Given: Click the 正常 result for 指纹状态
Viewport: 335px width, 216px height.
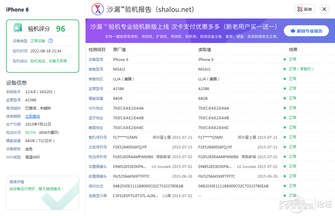Looking at the screenshot, I should 292,186.
